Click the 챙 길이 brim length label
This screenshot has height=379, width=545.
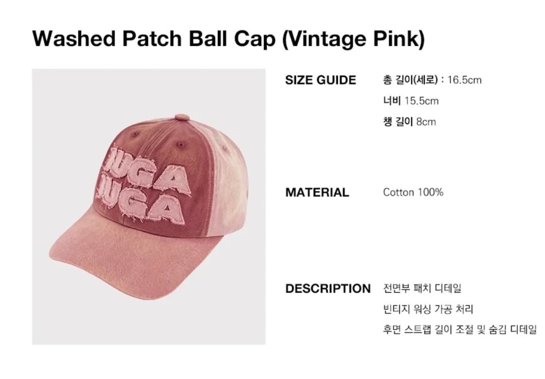tap(398, 122)
